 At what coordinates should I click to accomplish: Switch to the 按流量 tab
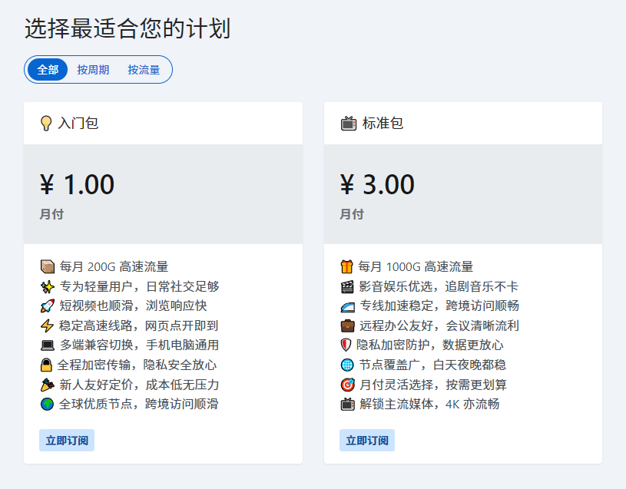tap(144, 70)
